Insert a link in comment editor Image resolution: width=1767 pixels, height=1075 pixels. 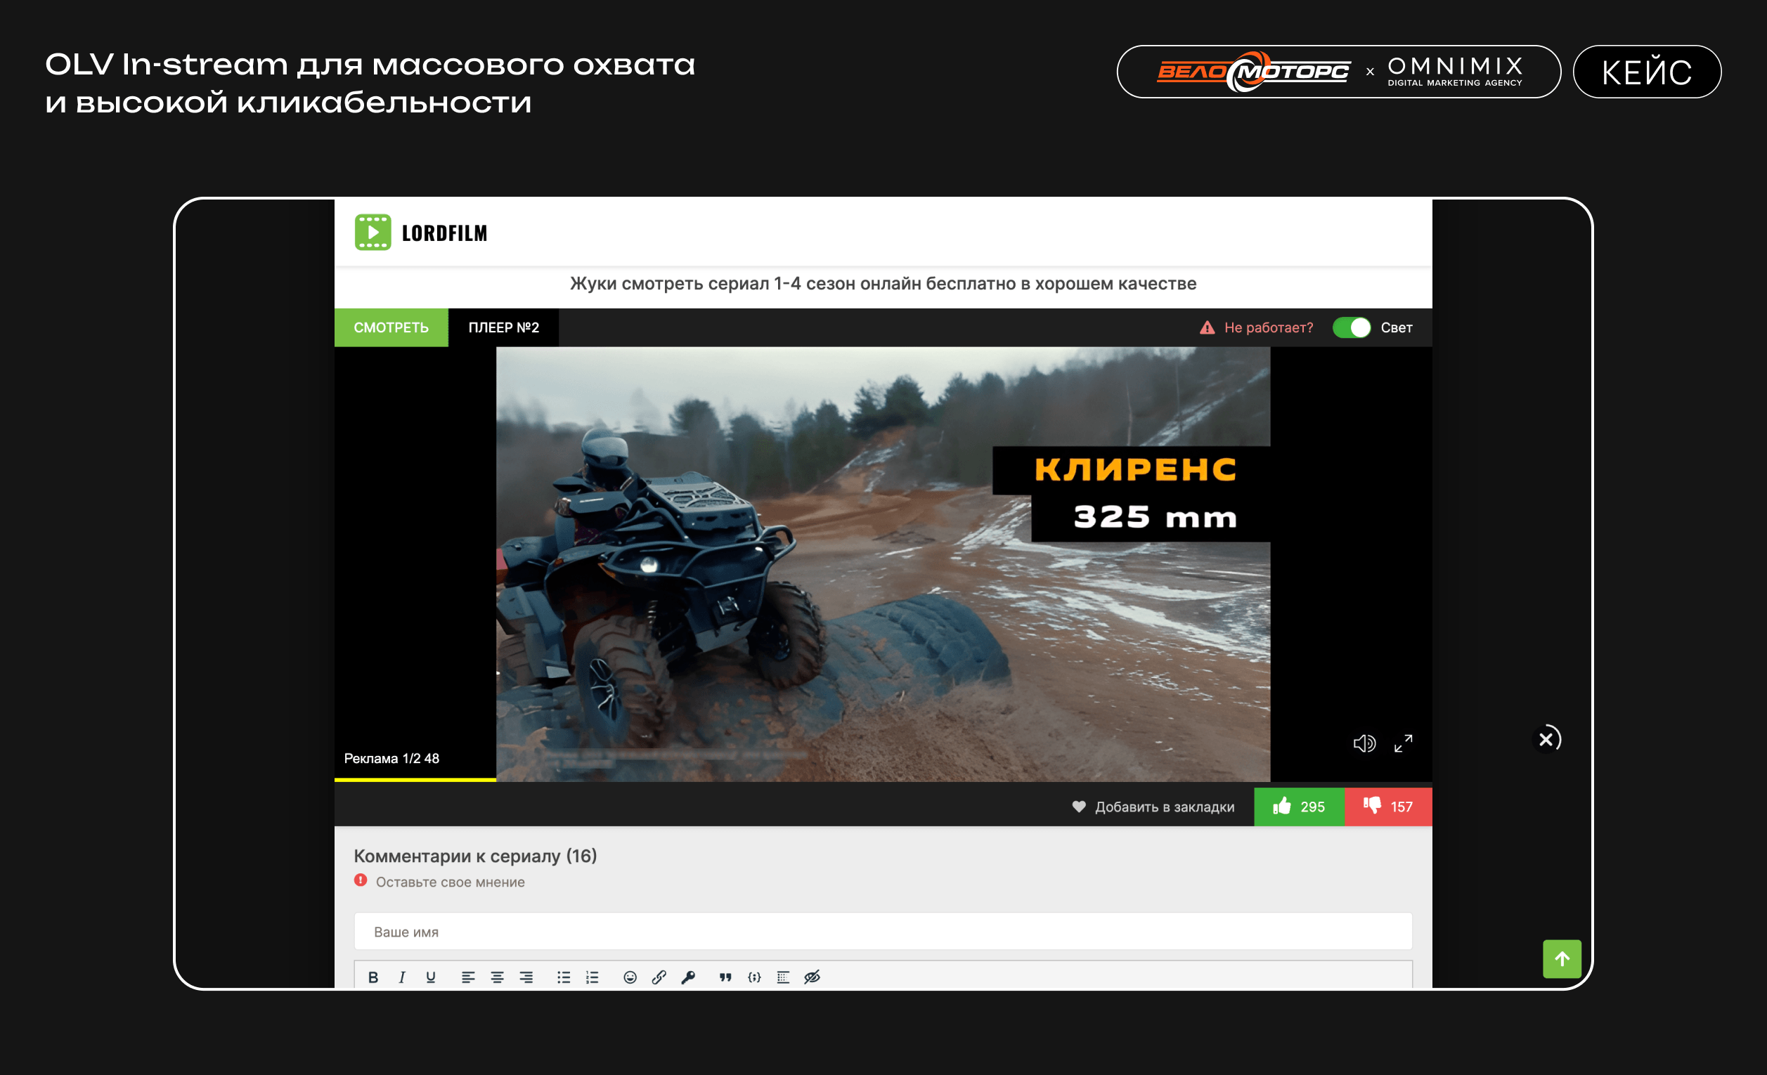click(x=659, y=977)
